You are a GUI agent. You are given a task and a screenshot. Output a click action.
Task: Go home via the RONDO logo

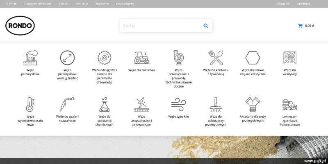[20, 26]
